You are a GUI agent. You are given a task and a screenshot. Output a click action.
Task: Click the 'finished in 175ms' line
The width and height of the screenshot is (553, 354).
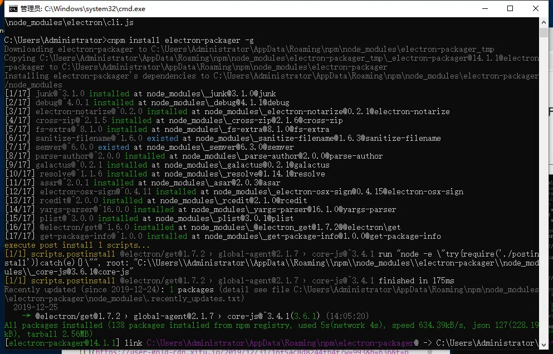click(229, 281)
